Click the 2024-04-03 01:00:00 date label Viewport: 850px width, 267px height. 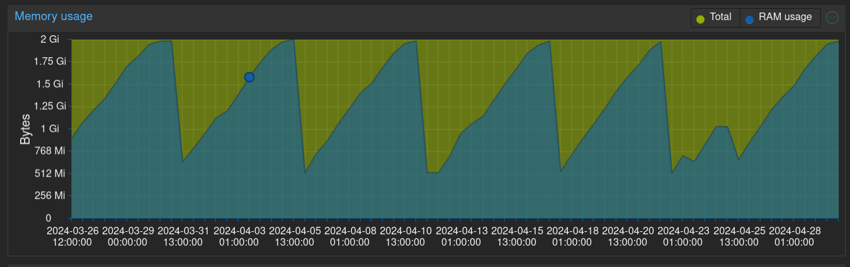[239, 236]
